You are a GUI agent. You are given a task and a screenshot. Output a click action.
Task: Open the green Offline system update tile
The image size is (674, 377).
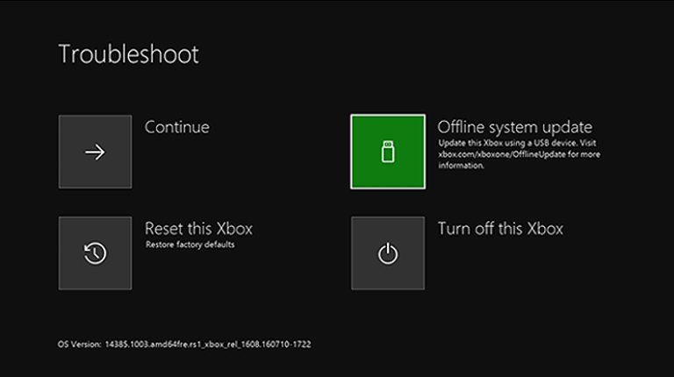click(388, 152)
